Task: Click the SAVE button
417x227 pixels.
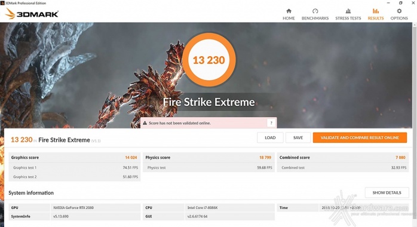Action: click(x=298, y=137)
